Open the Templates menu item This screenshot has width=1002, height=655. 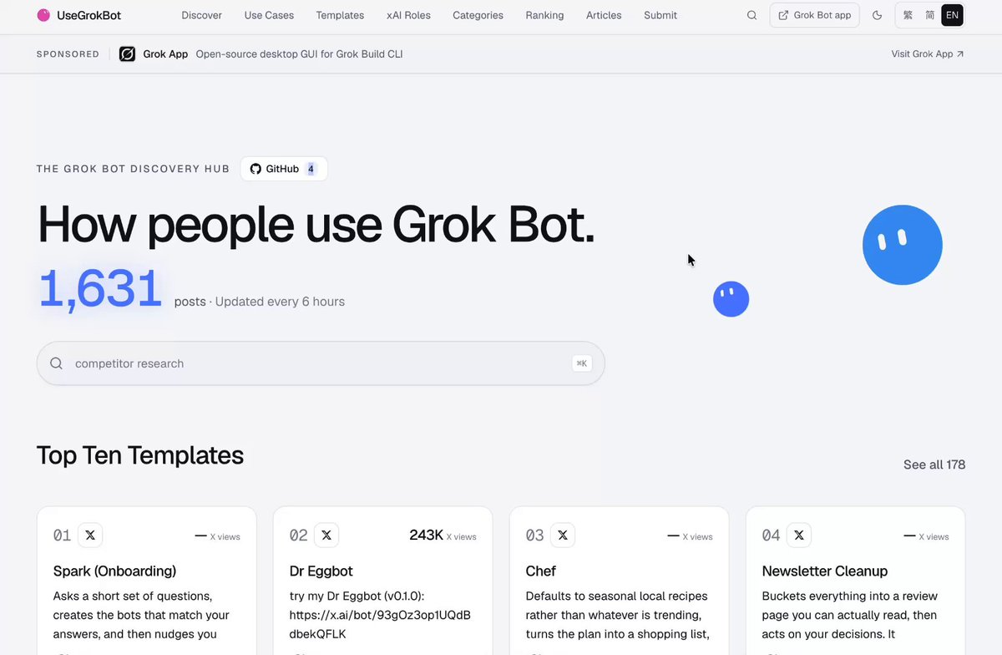click(x=340, y=15)
